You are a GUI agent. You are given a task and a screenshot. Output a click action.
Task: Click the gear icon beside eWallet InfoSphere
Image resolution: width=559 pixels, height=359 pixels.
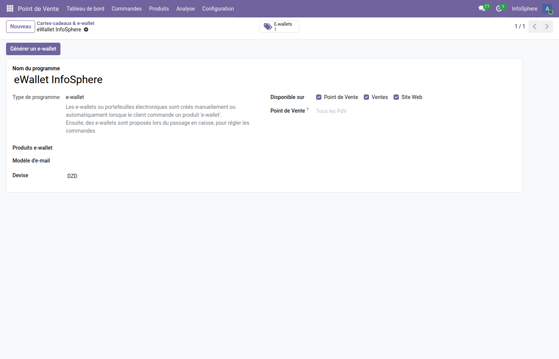pyautogui.click(x=86, y=29)
